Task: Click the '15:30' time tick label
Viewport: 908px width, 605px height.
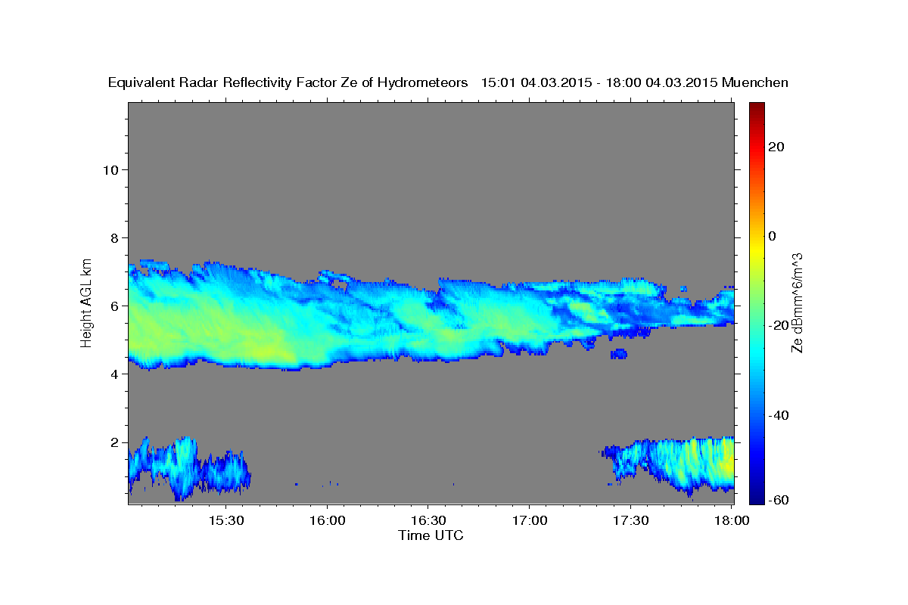Action: click(226, 520)
